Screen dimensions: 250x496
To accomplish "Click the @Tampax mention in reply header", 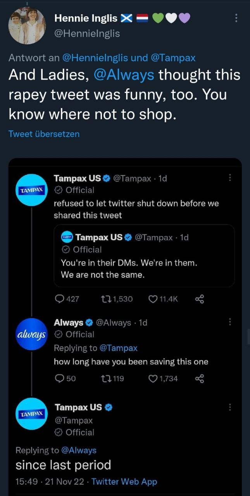I will point(173,58).
